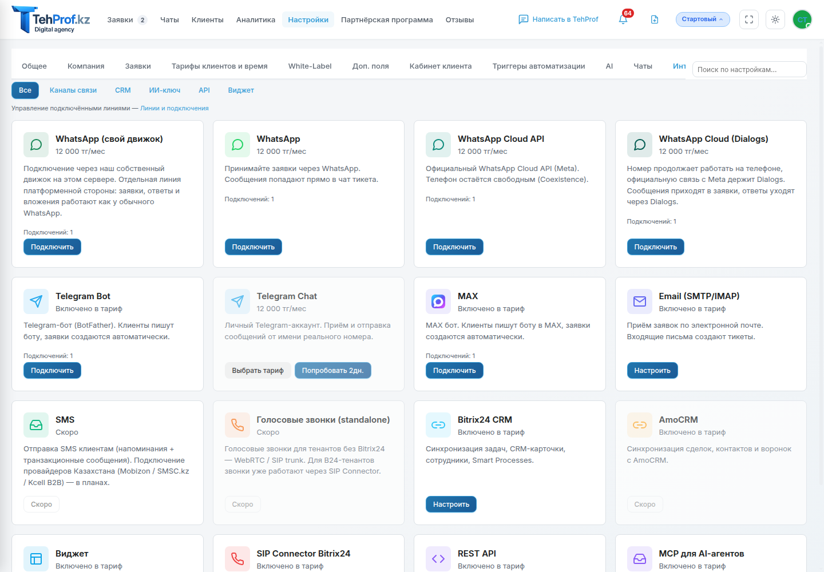Select the Все filter chip

click(25, 90)
